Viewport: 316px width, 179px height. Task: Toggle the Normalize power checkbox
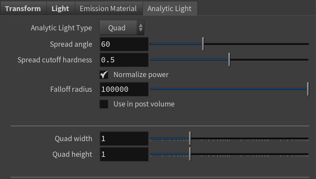click(104, 75)
